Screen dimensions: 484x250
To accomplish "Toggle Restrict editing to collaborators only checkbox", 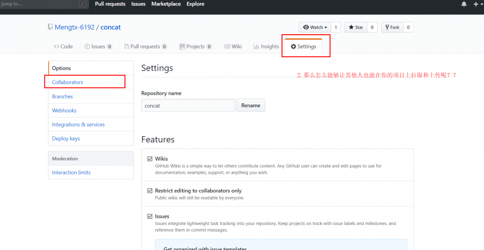I will (150, 191).
